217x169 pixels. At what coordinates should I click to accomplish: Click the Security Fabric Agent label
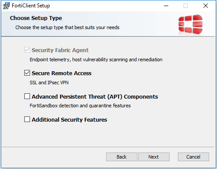60,50
